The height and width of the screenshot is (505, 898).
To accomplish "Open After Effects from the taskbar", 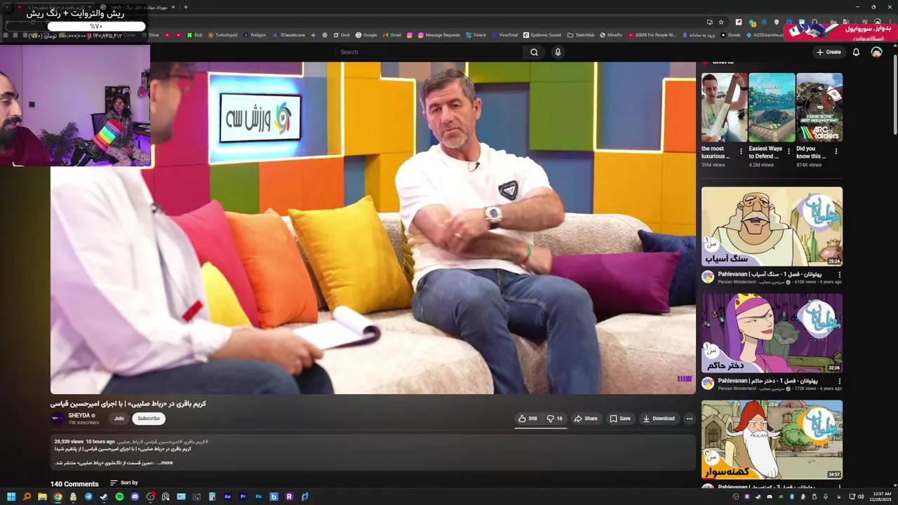I will click(x=227, y=497).
